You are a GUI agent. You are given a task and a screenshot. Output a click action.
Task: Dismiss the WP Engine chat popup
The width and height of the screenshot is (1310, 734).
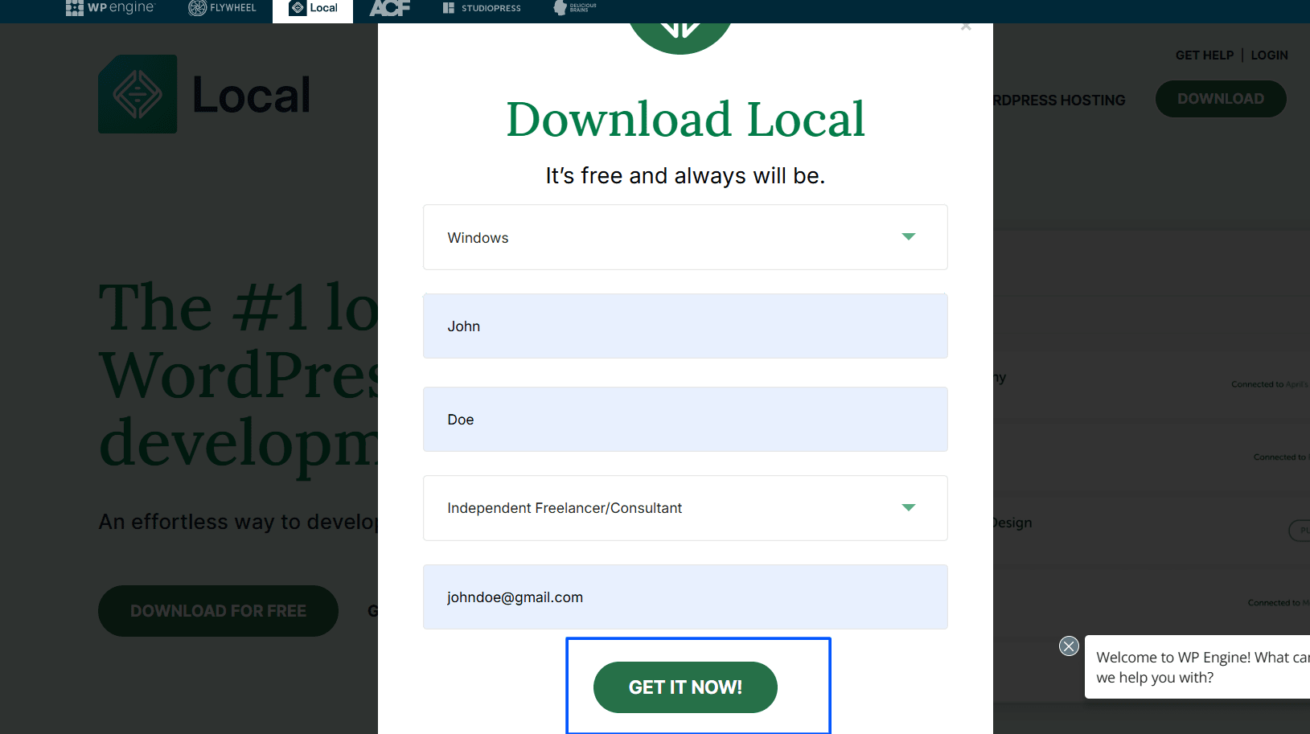point(1069,646)
